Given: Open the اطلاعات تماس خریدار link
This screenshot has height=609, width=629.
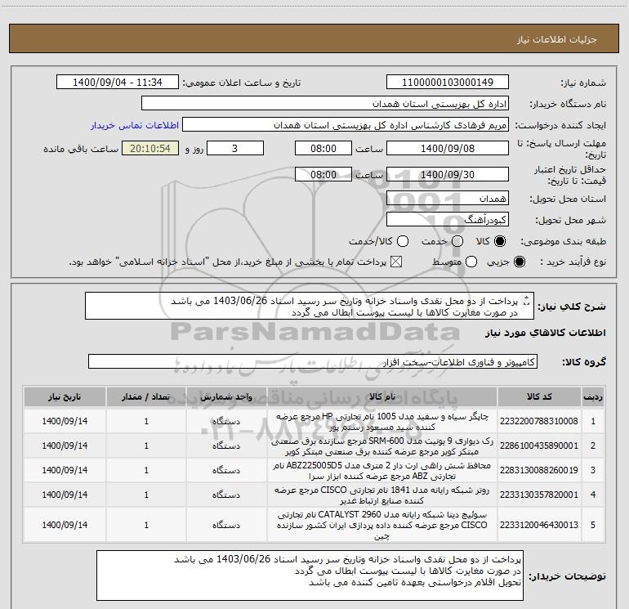Looking at the screenshot, I should point(135,125).
